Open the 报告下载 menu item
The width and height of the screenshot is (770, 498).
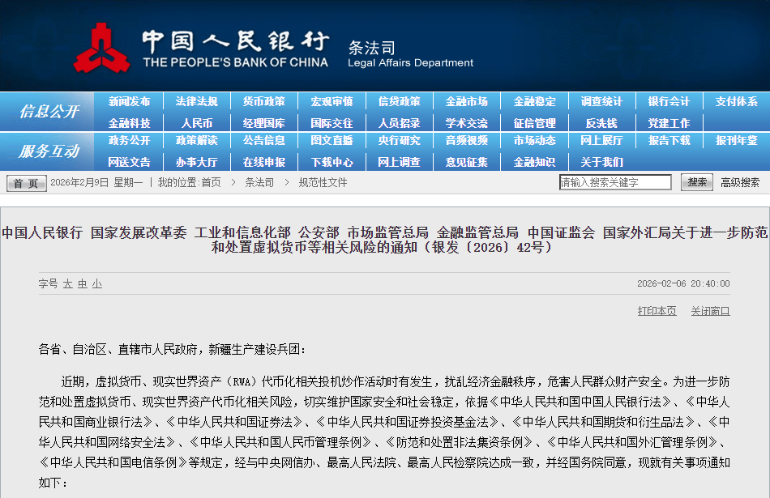pos(669,140)
